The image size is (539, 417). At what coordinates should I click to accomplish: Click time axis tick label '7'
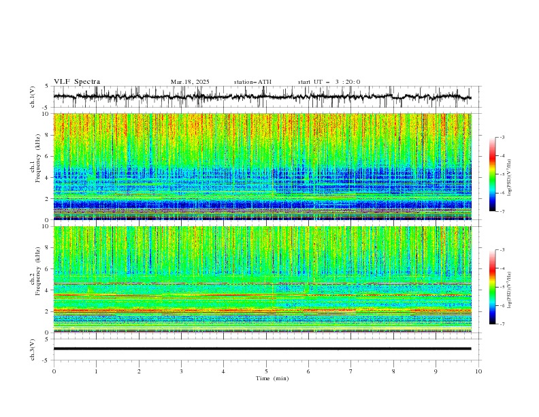click(351, 371)
